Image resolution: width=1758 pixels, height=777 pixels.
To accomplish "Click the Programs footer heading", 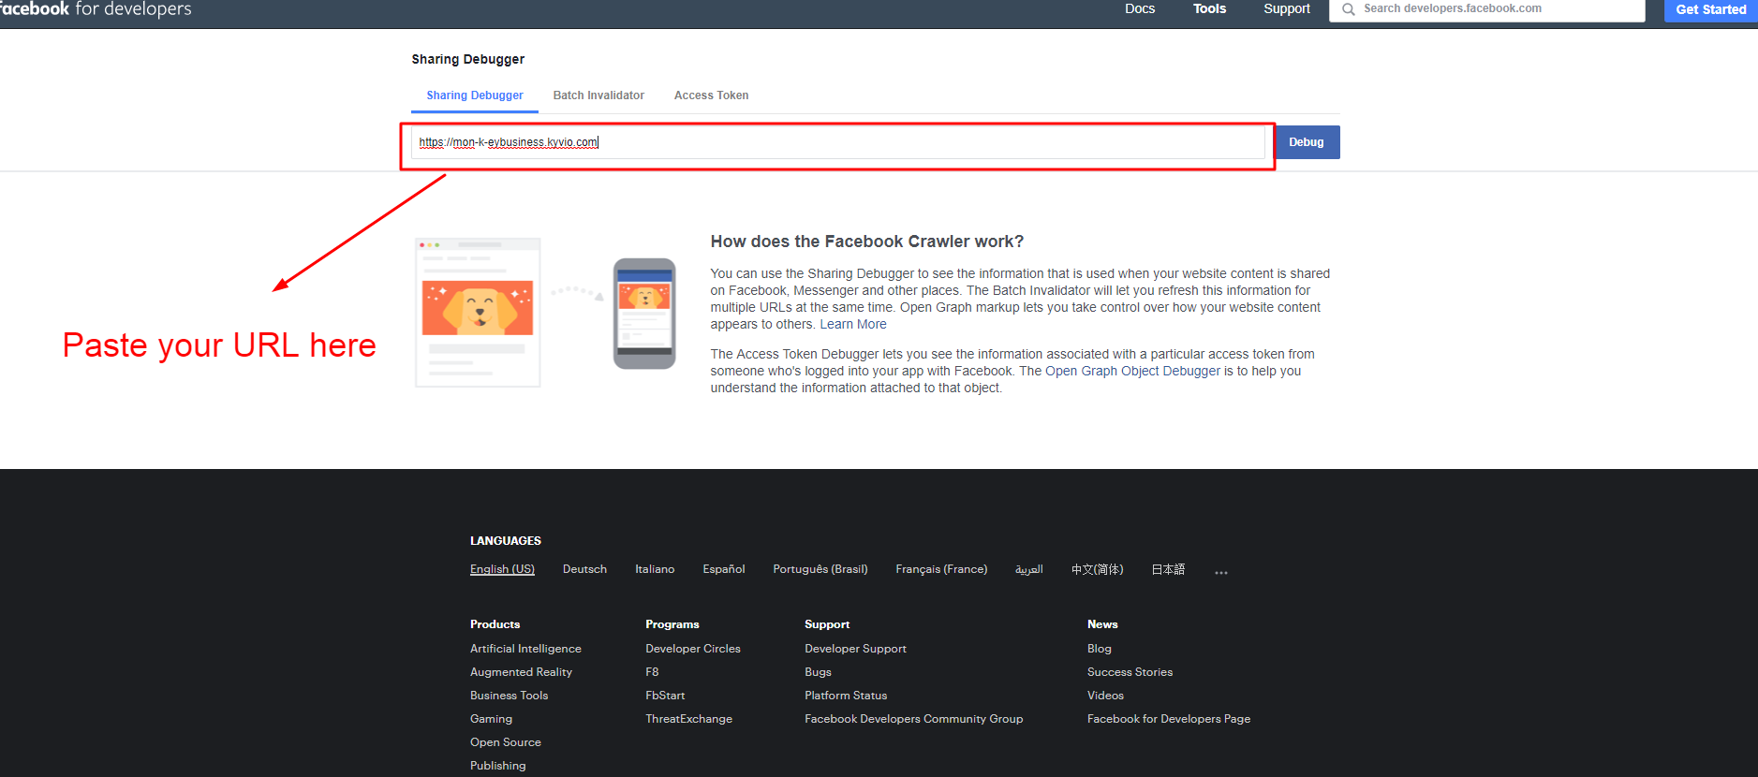I will pyautogui.click(x=672, y=624).
